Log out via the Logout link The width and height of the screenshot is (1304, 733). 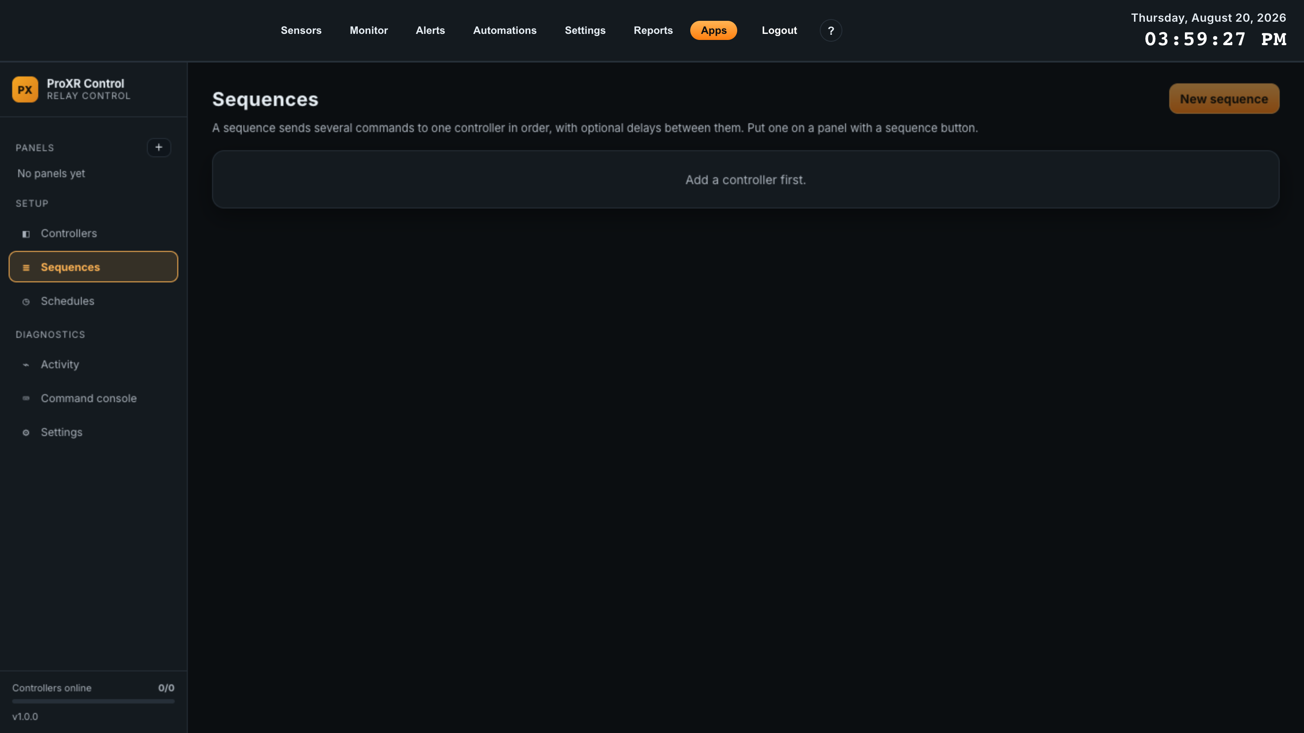pyautogui.click(x=779, y=30)
